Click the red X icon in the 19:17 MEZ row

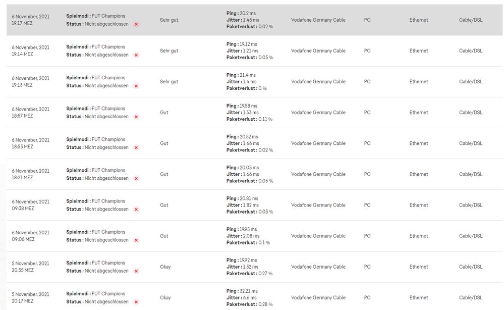136,24
